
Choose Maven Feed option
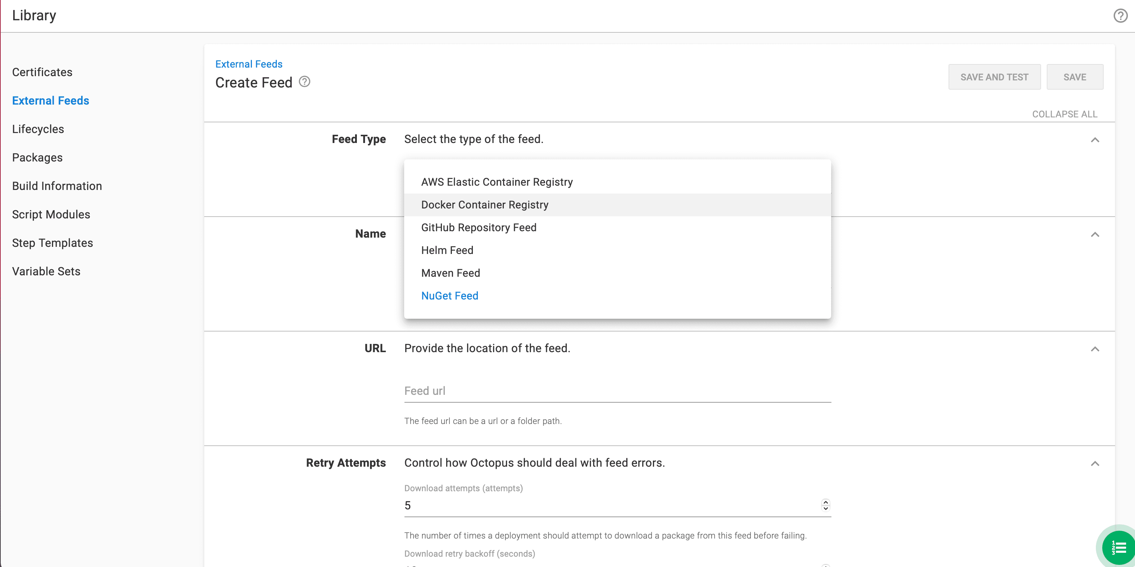tap(450, 273)
